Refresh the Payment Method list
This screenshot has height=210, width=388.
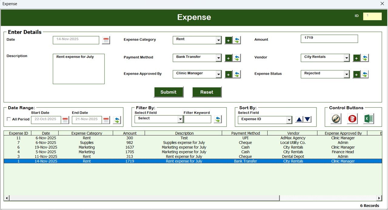coord(237,58)
